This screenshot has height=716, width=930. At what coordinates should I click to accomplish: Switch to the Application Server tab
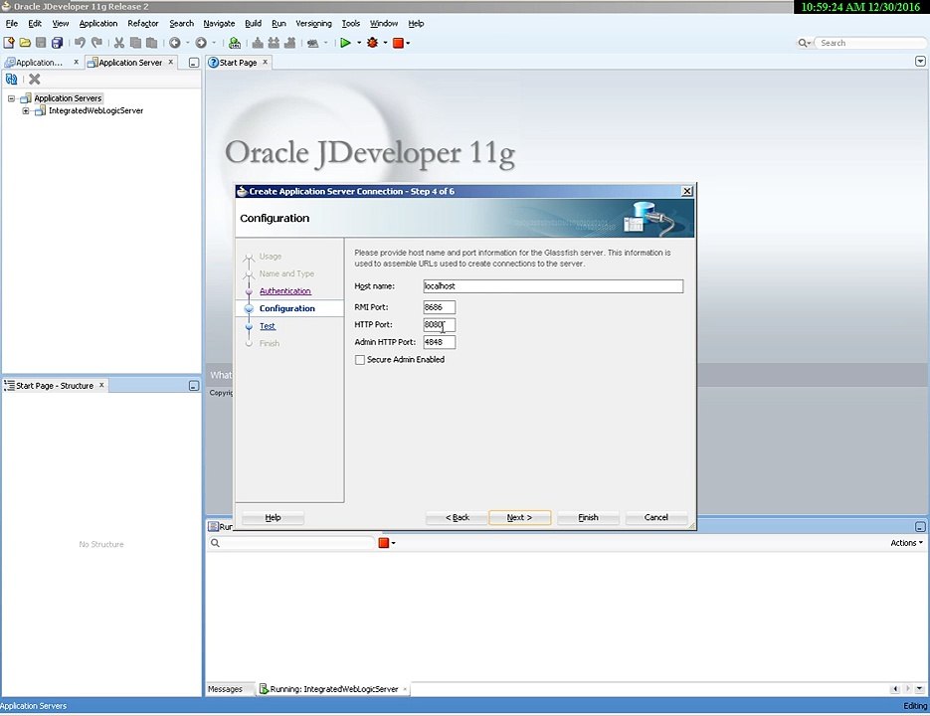point(130,63)
